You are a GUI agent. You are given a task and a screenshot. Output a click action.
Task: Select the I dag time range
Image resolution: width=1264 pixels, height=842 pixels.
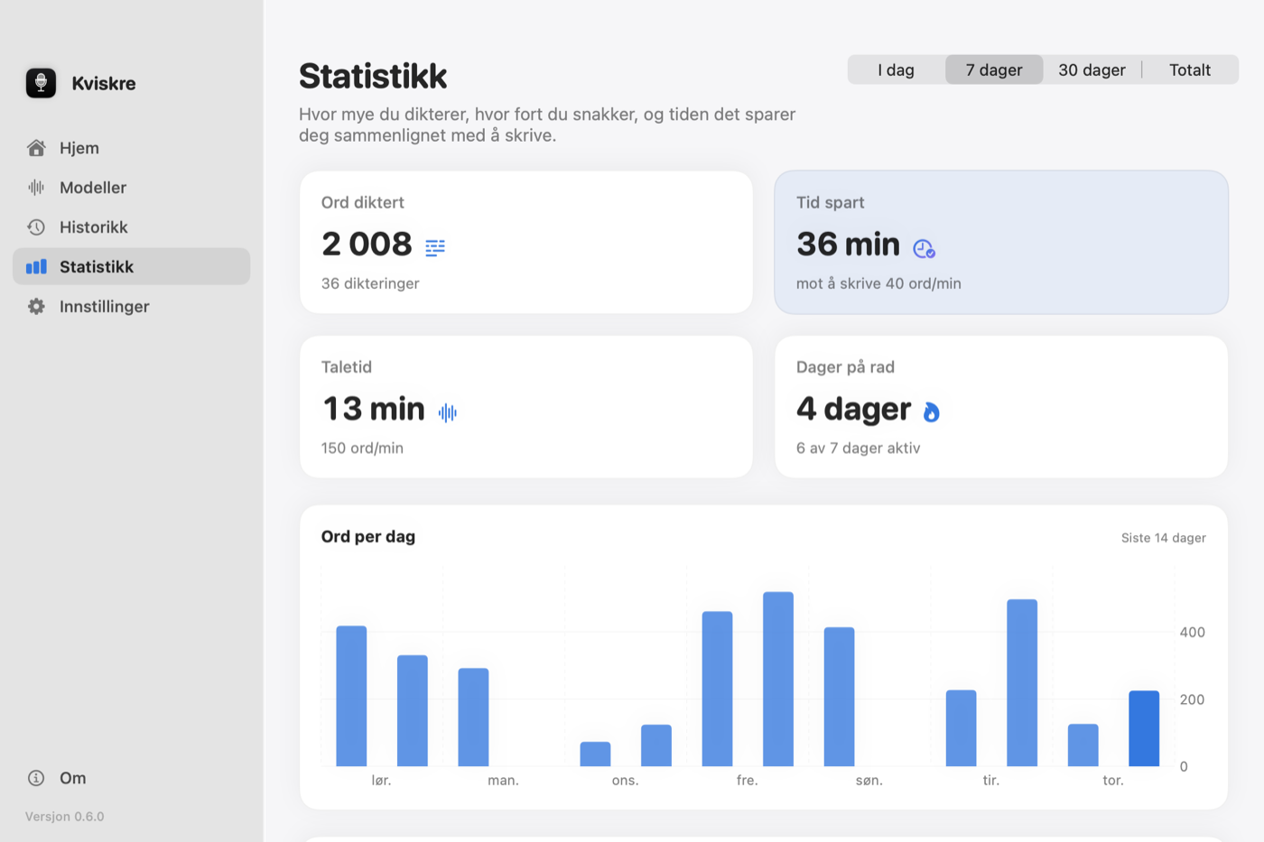[x=897, y=70]
